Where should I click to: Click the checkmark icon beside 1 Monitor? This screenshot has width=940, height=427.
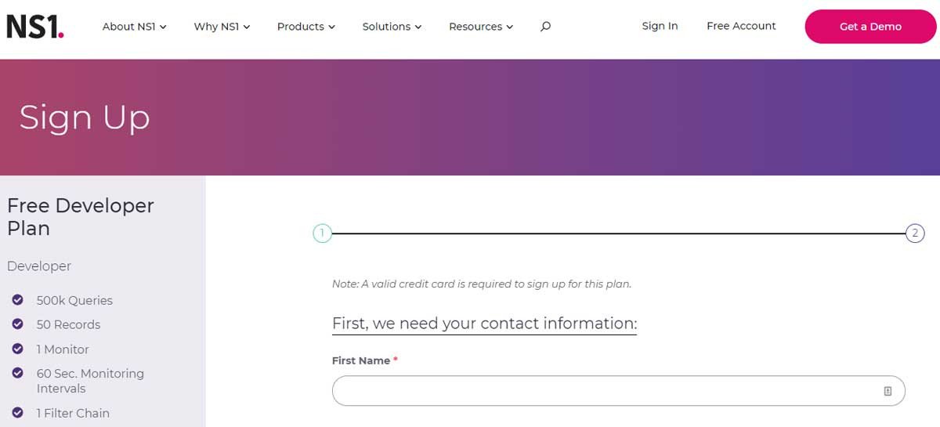17,349
